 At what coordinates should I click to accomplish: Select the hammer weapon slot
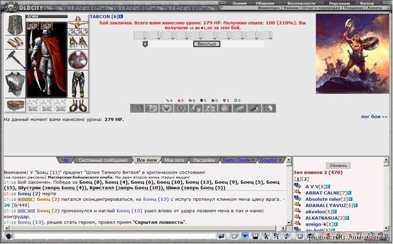pyautogui.click(x=15, y=60)
